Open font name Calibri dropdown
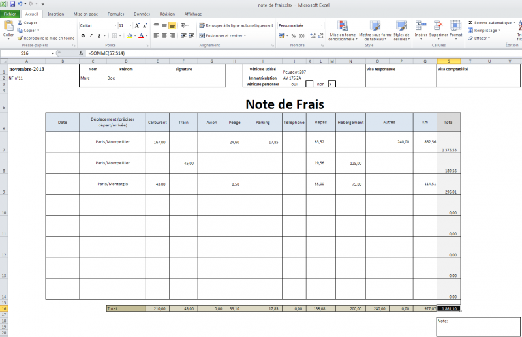The image size is (522, 337). coord(115,25)
